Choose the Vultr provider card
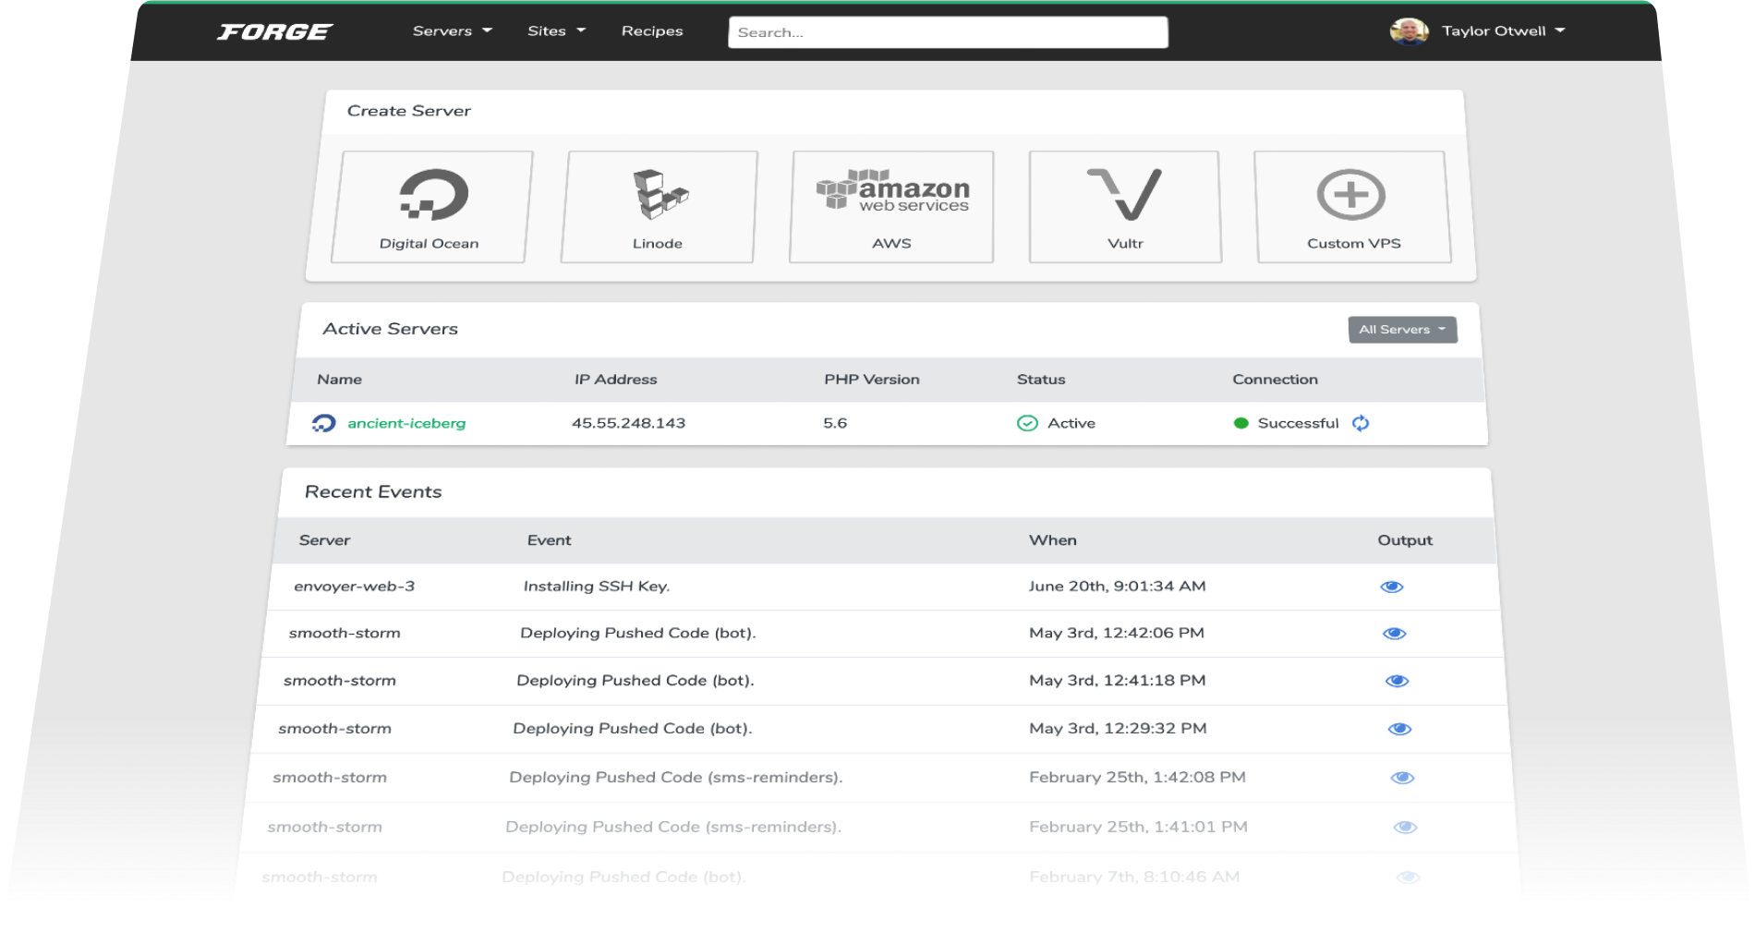 (x=1125, y=207)
